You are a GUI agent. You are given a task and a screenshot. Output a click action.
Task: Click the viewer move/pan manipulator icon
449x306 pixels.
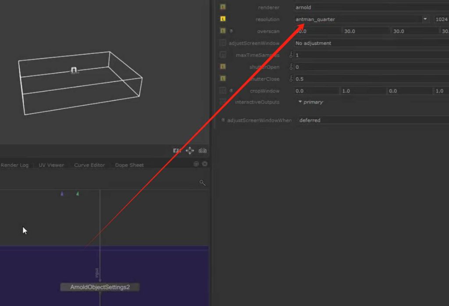(x=190, y=151)
